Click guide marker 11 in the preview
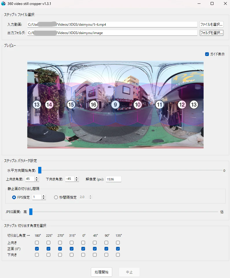Viewport: 230px width, 278px height. click(x=160, y=105)
